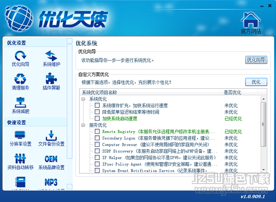Open the 插件屏蔽 puzzle icon

pyautogui.click(x=51, y=81)
